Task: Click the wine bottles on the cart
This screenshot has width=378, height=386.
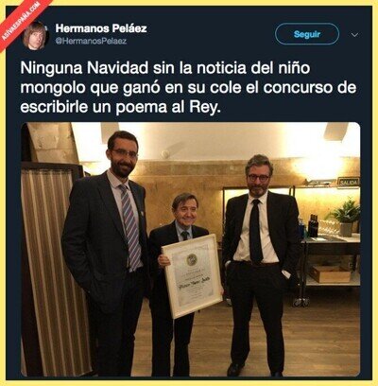Action: pyautogui.click(x=313, y=226)
